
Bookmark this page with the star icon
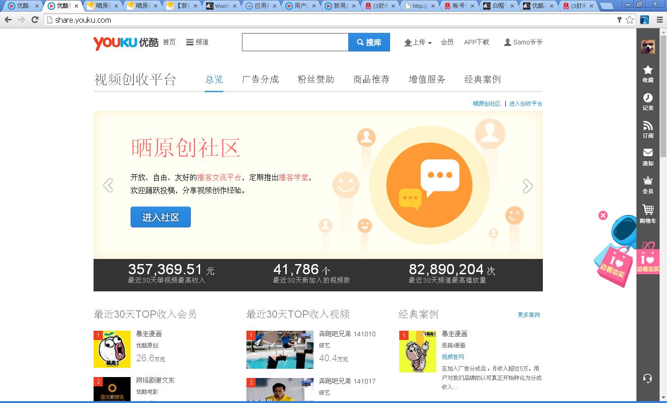click(x=629, y=20)
